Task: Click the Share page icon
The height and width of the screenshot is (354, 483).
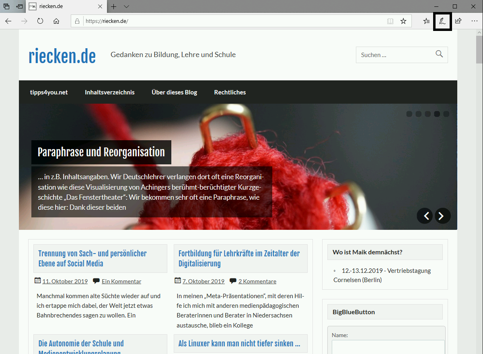Action: coord(458,21)
